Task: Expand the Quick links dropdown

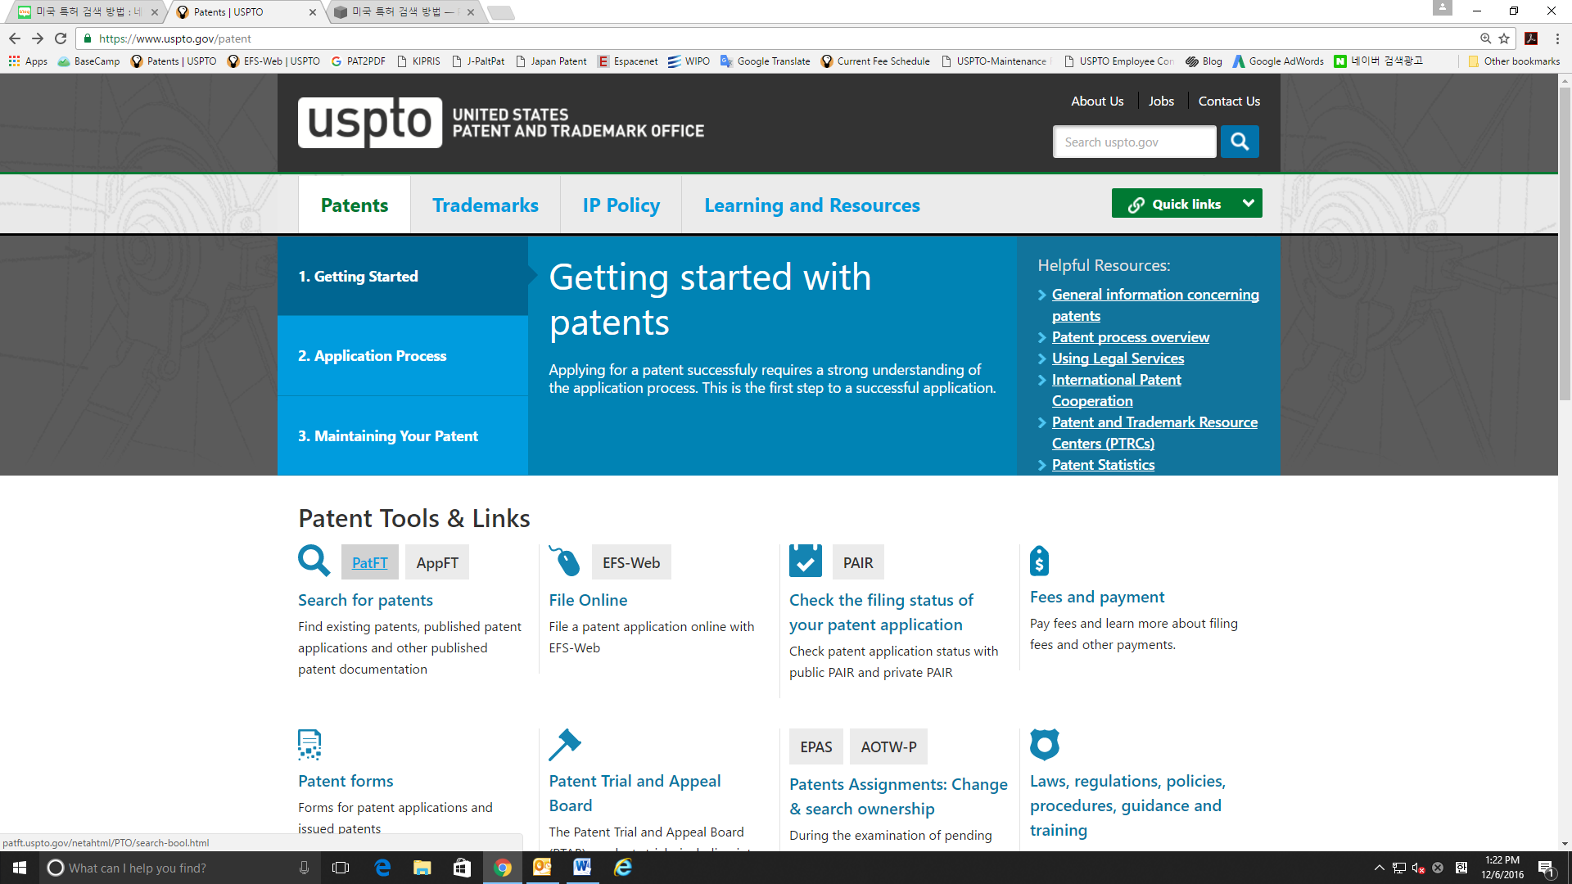Action: (1186, 204)
